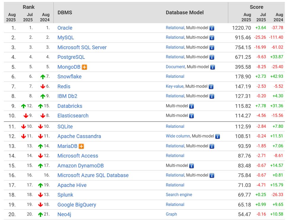Screen dimensions: 296x221
Task: Open the Microsoft SQL Server link
Action: click(x=82, y=47)
